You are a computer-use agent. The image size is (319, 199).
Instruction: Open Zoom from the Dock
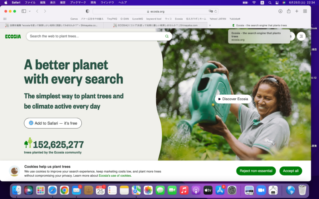(x=261, y=190)
